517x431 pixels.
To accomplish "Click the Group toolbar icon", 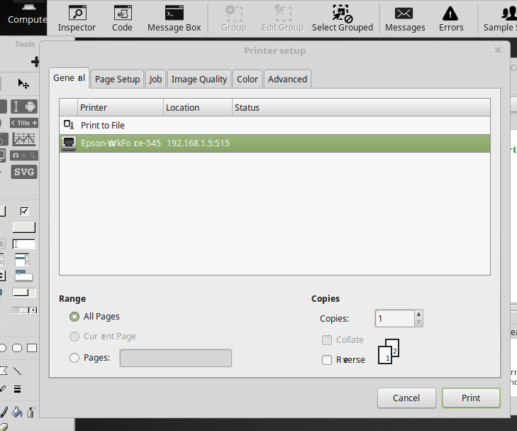I will 234,18.
